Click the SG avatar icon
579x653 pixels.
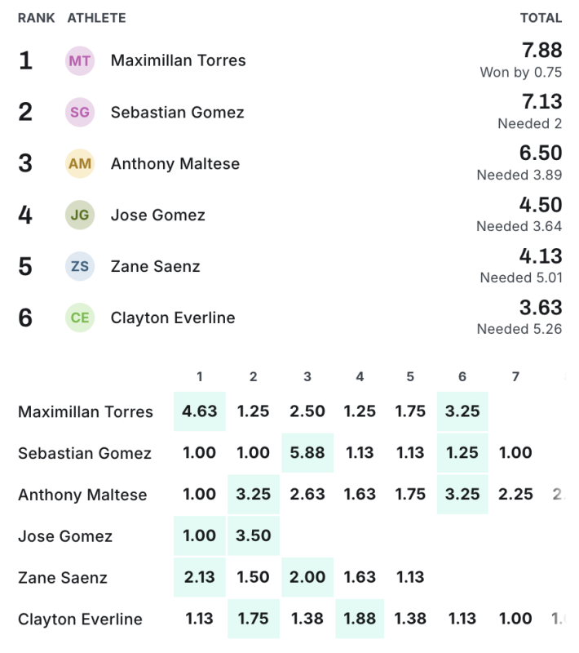pyautogui.click(x=80, y=112)
